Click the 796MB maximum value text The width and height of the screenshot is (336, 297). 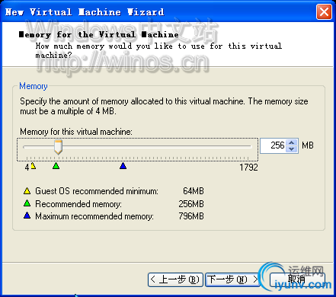click(191, 216)
